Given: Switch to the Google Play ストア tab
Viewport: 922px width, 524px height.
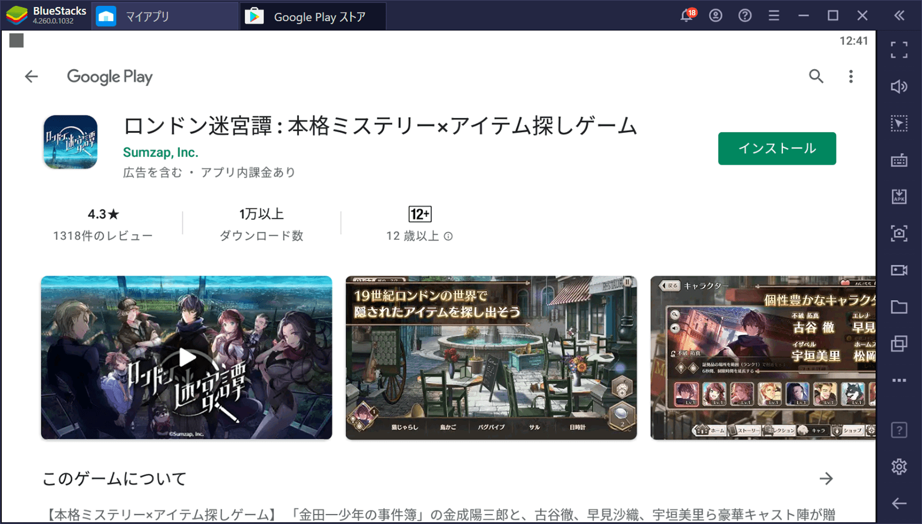Looking at the screenshot, I should coord(313,17).
